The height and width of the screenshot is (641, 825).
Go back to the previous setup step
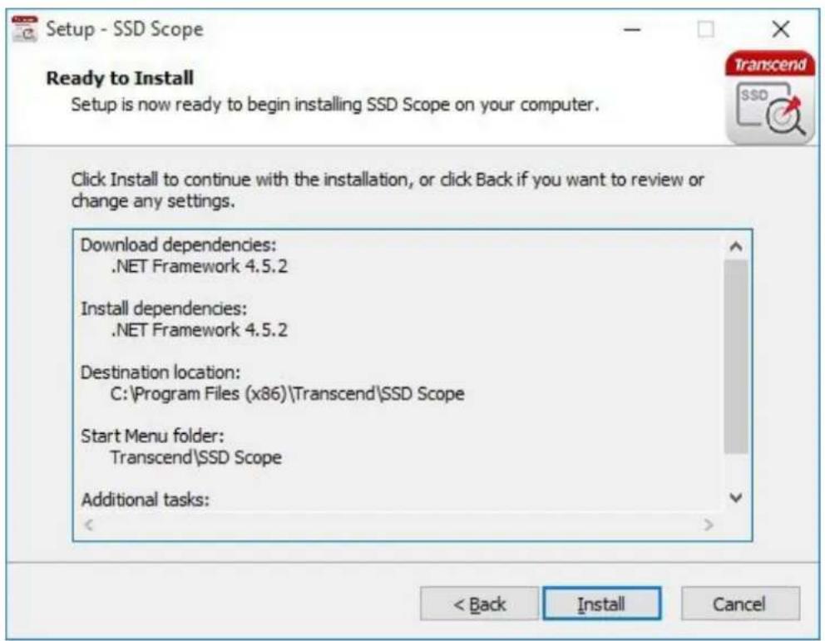pos(479,604)
